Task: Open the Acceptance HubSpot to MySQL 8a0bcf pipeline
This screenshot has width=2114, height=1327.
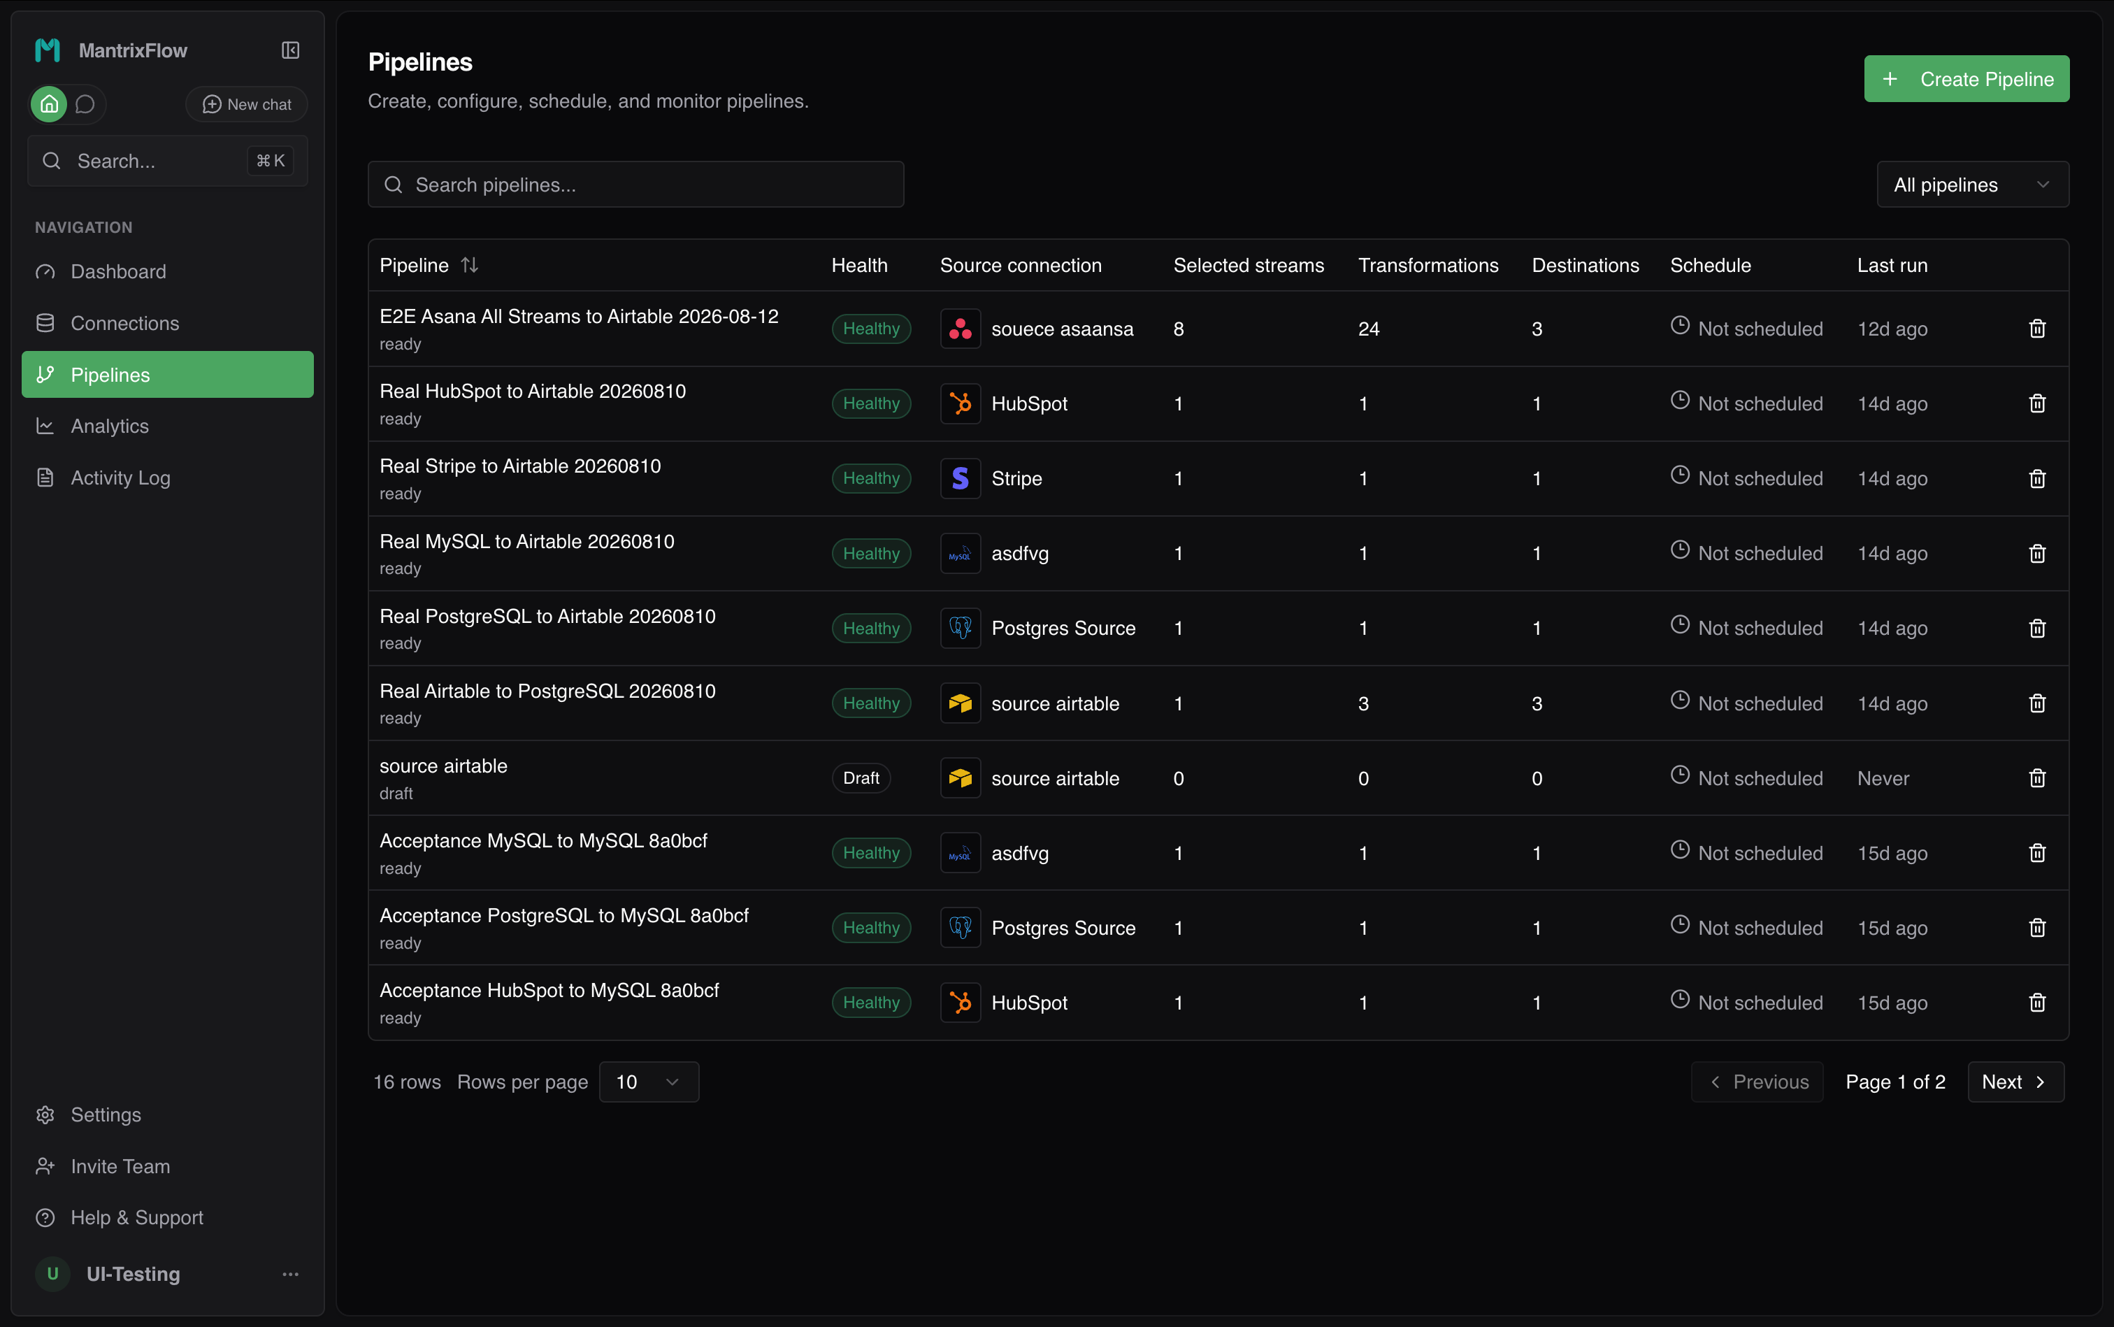Action: pos(549,990)
